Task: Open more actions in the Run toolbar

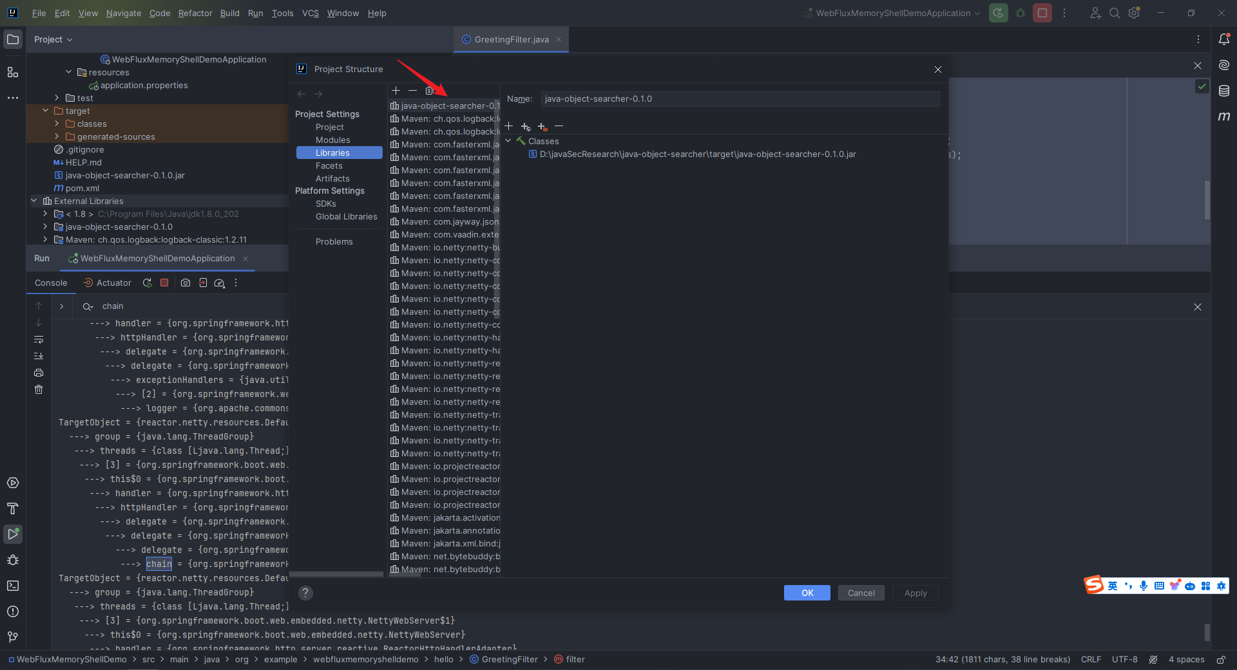Action: (236, 283)
